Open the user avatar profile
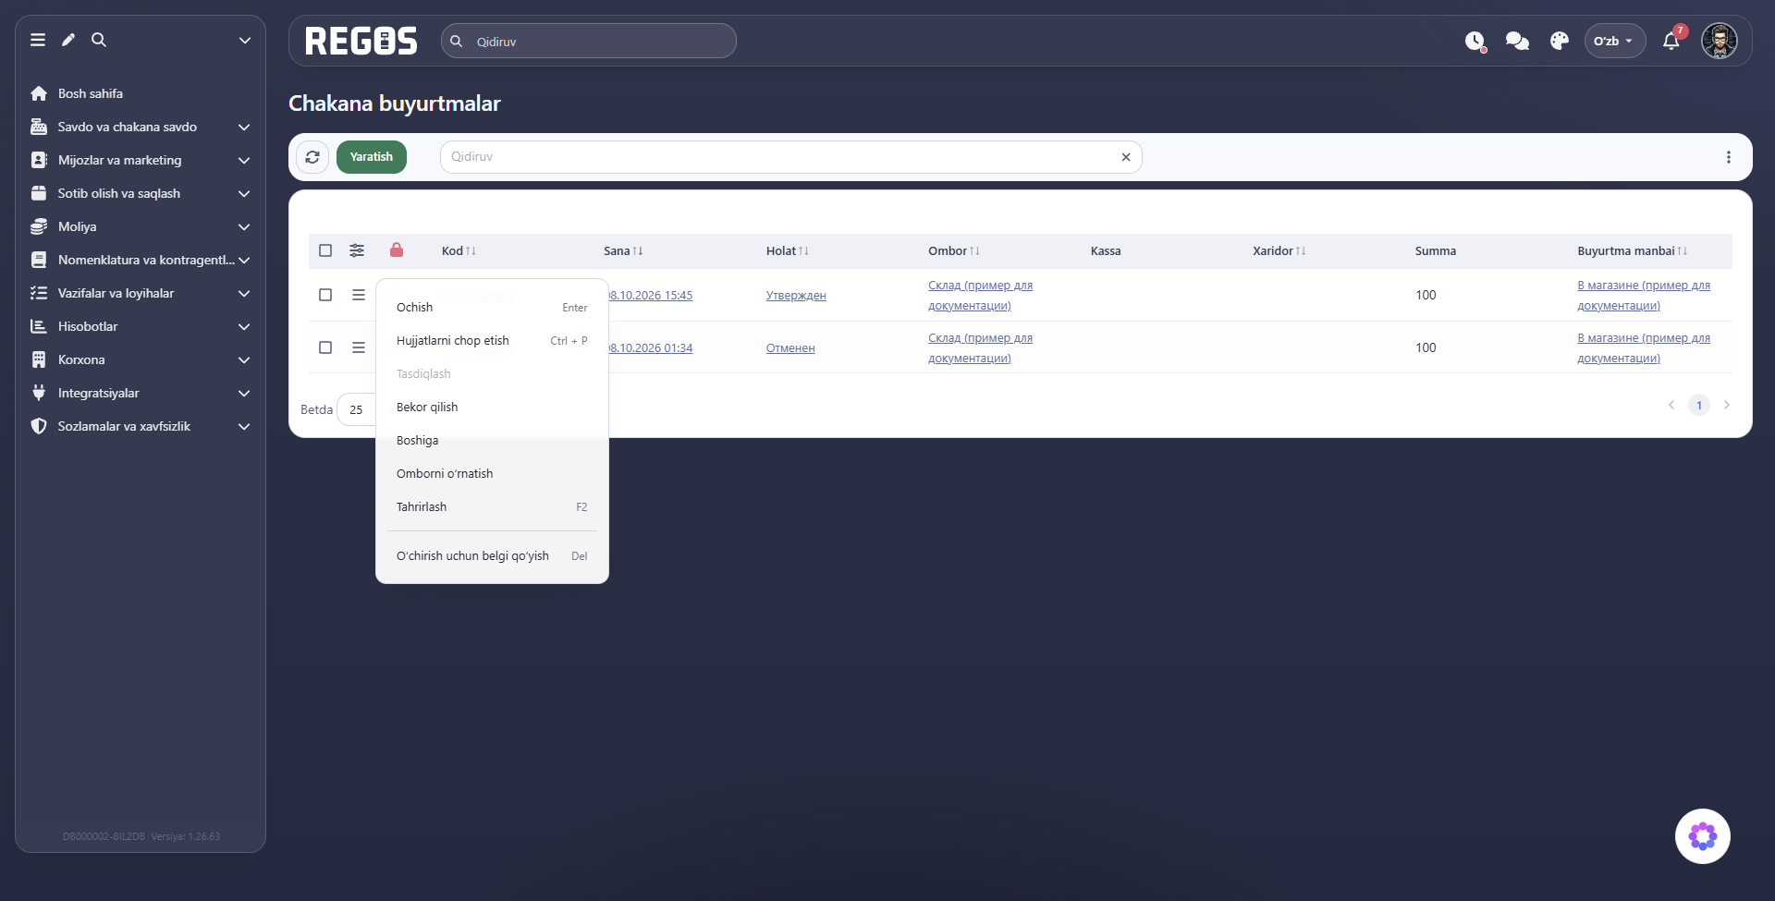 point(1720,41)
